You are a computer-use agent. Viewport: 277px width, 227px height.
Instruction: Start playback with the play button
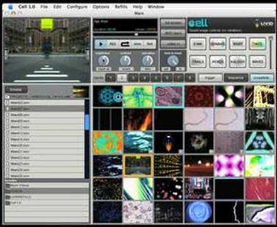click(101, 44)
